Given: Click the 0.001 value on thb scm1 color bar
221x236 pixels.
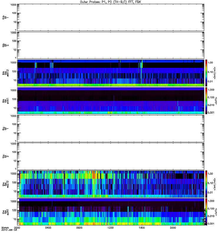Looking at the screenshot, I should [x=211, y=113].
